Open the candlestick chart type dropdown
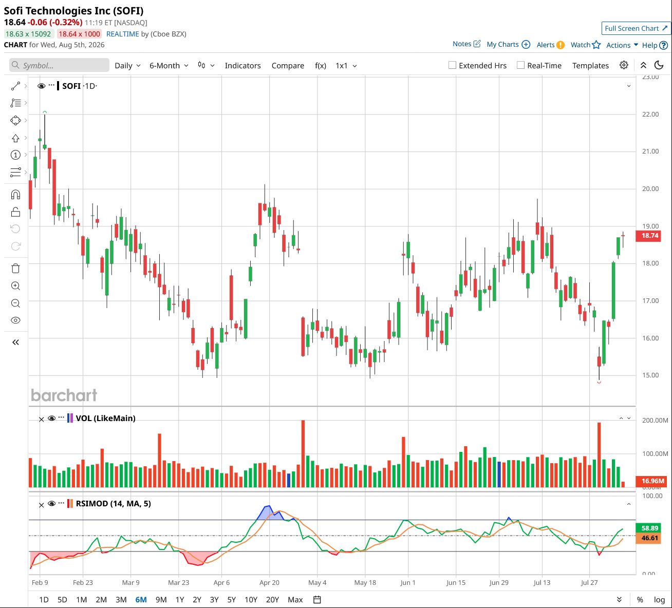 (x=206, y=66)
